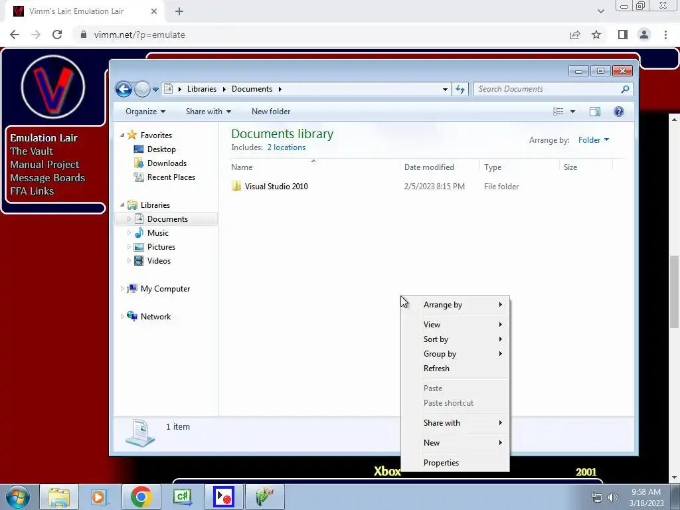
Task: Open the C# taskbar application icon
Action: pos(182,497)
